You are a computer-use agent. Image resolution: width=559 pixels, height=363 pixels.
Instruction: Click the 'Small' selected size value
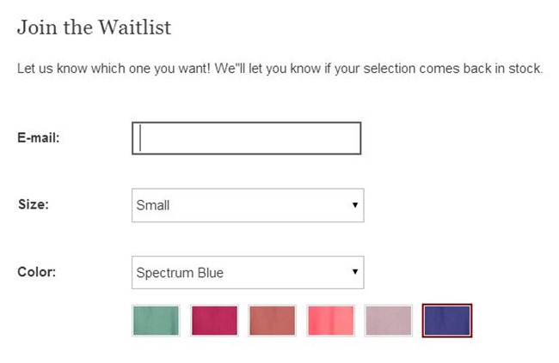[153, 205]
